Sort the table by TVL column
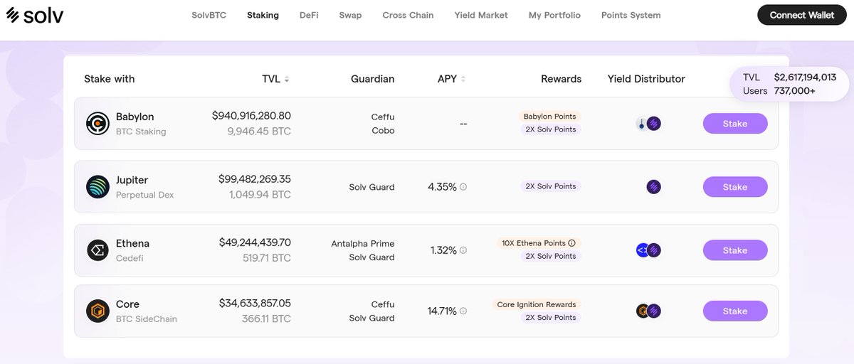Screen dimensions: 854x364 [275, 79]
